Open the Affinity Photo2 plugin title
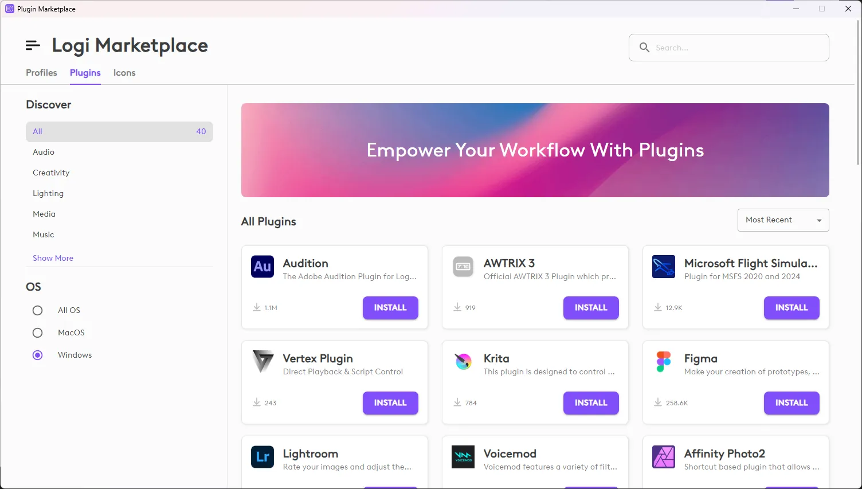The image size is (862, 489). (x=724, y=453)
